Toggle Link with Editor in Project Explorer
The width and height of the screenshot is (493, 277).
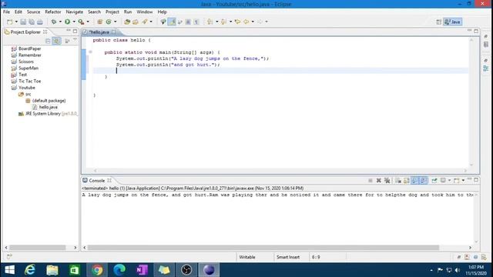coord(56,41)
